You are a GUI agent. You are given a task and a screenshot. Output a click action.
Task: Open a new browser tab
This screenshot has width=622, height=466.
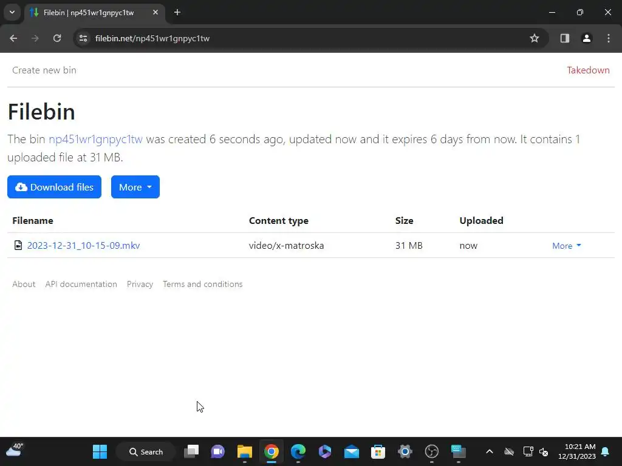tap(177, 13)
